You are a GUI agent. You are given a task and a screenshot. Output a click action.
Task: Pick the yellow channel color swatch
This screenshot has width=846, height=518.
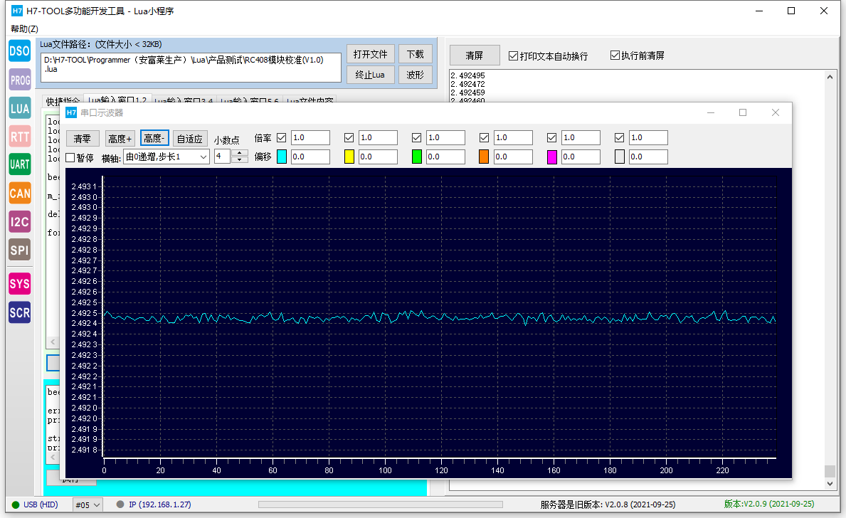(349, 157)
